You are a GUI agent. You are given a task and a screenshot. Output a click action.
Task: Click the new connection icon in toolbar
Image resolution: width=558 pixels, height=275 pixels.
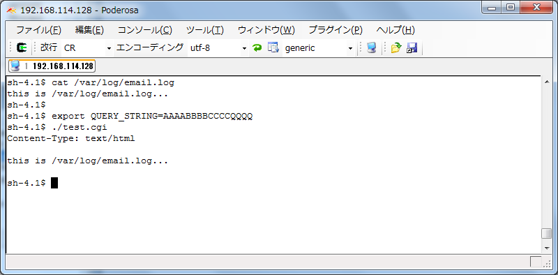pos(22,47)
